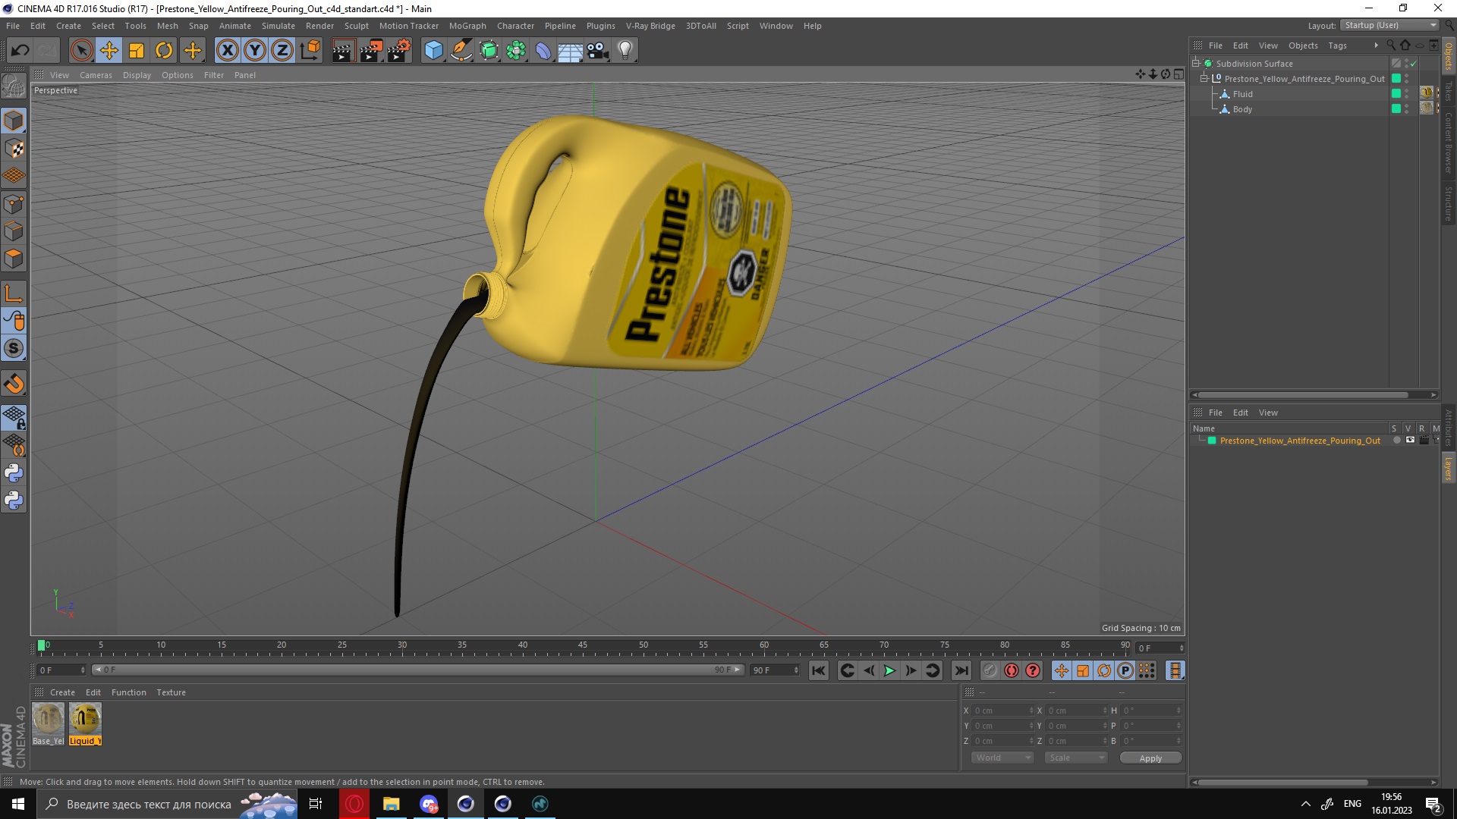Screen dimensions: 1457x819
Task: Collapse the Subdivision Surface tree node
Action: pos(1196,64)
